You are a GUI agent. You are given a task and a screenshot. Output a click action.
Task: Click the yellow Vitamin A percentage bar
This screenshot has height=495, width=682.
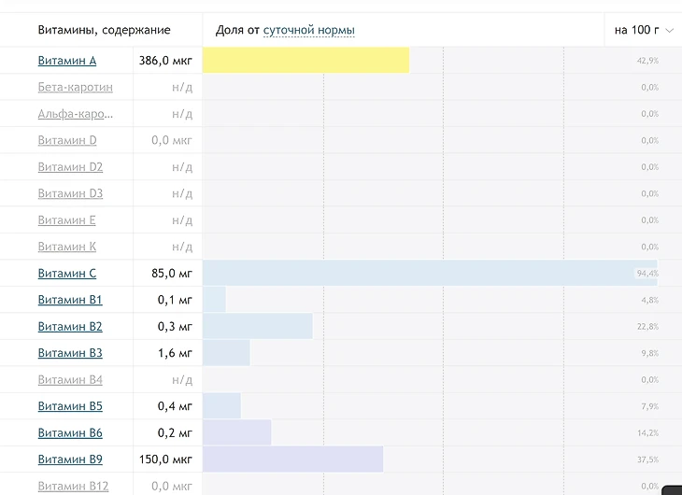(305, 61)
